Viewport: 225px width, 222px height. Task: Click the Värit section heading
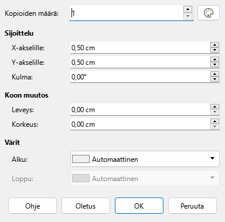click(x=12, y=143)
